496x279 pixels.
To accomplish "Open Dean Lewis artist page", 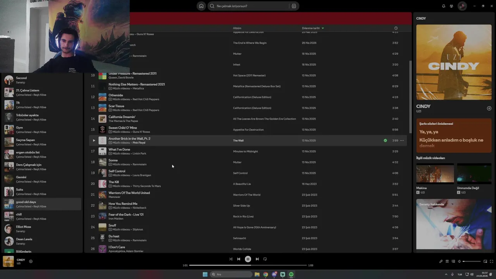I will coord(42,241).
